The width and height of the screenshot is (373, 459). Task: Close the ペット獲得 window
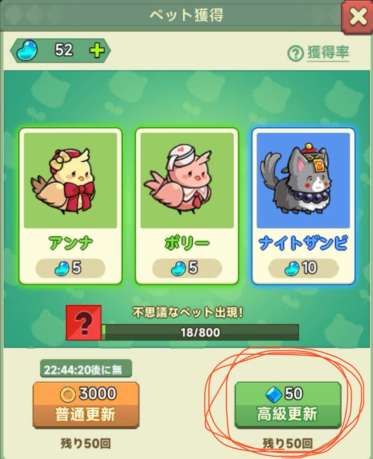(x=357, y=18)
